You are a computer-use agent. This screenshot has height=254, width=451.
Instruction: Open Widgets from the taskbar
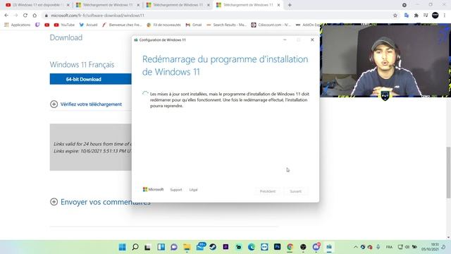click(161, 247)
